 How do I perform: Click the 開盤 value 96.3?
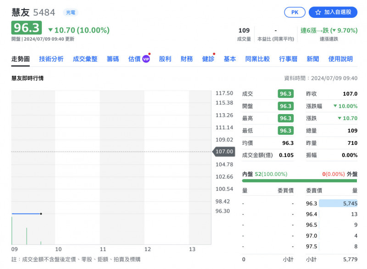tap(285, 106)
